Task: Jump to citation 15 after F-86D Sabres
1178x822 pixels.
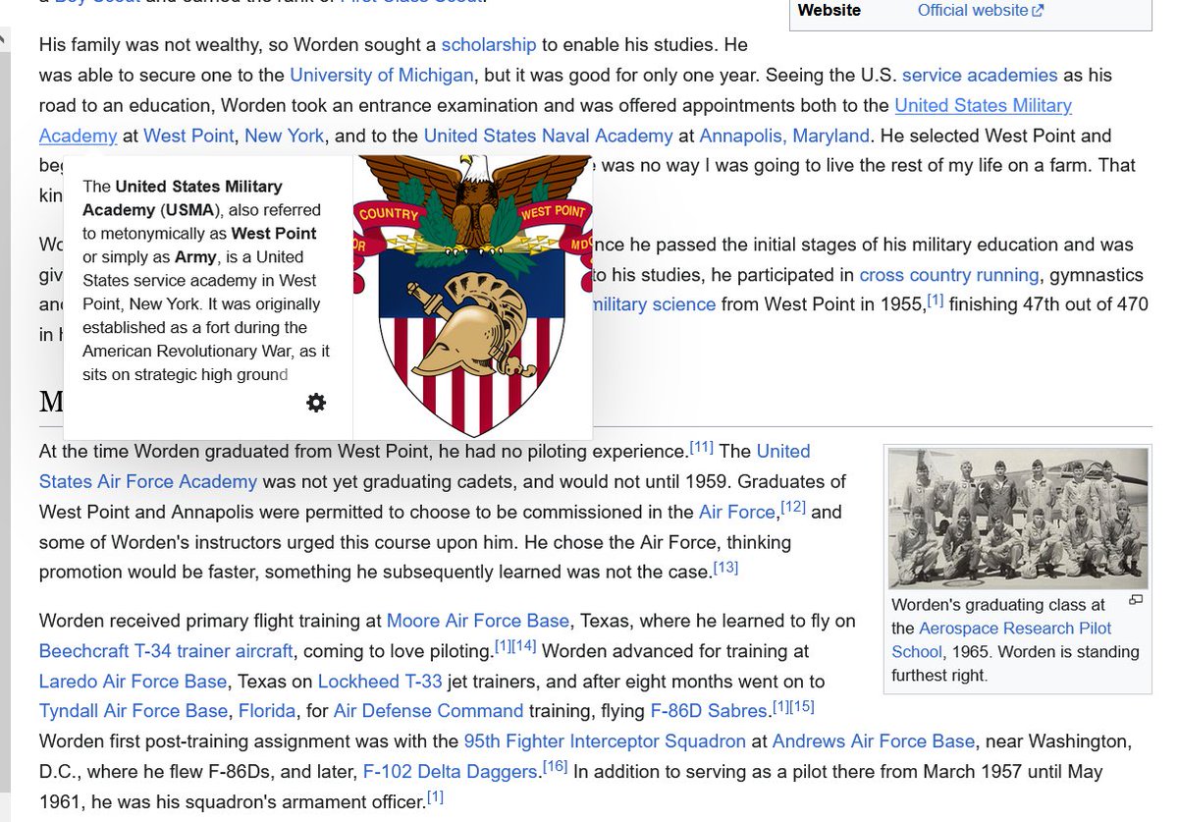Action: coord(801,706)
